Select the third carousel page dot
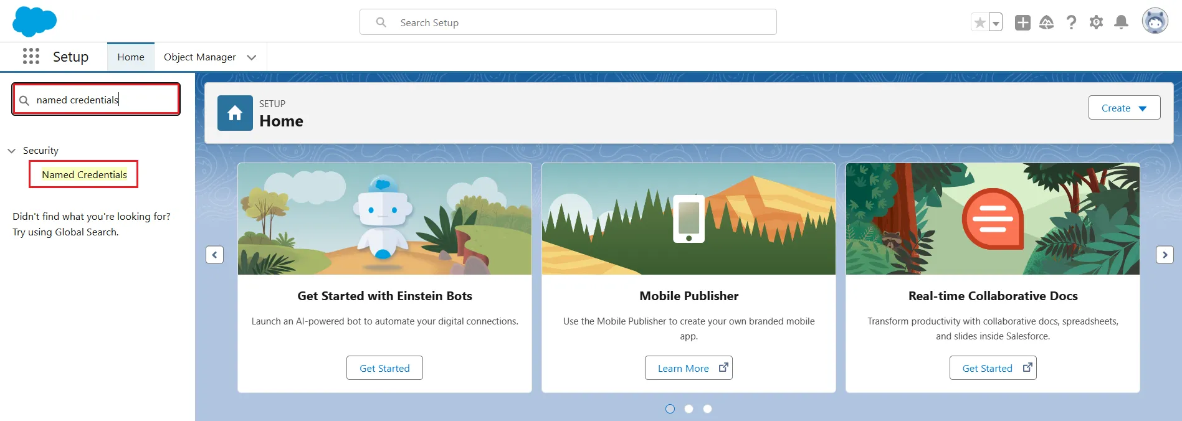Viewport: 1182px width, 421px height. click(707, 409)
